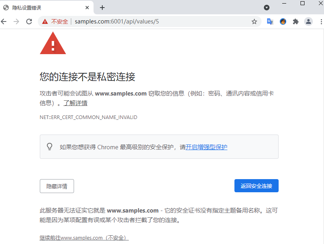Click the forward navigation arrow
This screenshot has height=244, width=324.
[x=16, y=21]
